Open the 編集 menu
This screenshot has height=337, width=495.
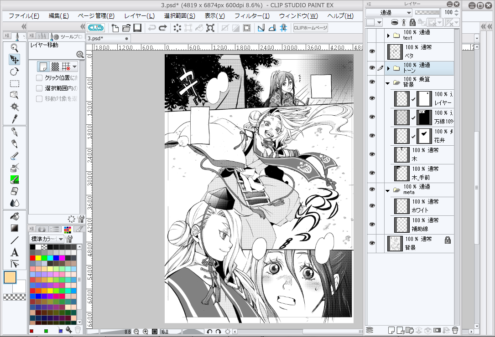[59, 16]
